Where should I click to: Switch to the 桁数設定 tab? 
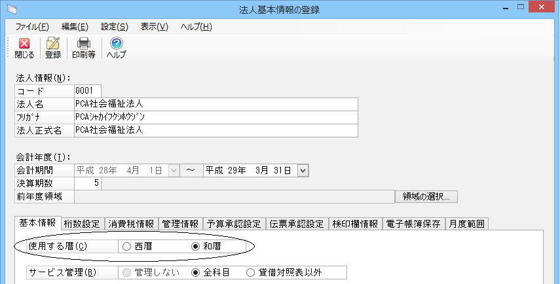click(83, 224)
